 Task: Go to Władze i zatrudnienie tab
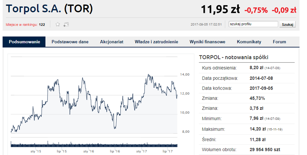click(x=157, y=42)
